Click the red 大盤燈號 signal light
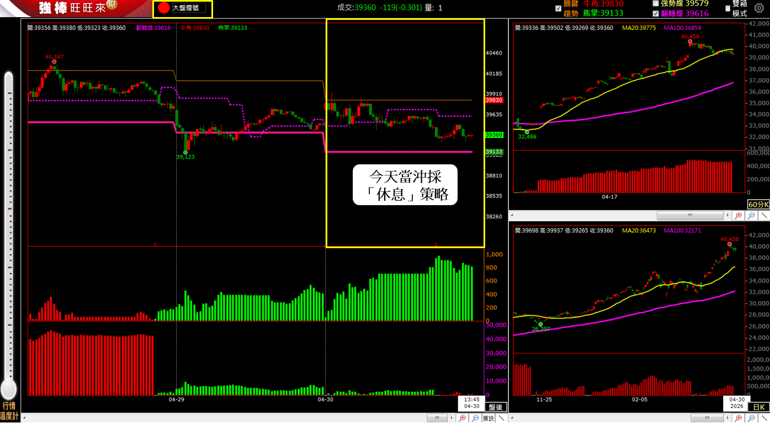This screenshot has height=423, width=770. [164, 8]
